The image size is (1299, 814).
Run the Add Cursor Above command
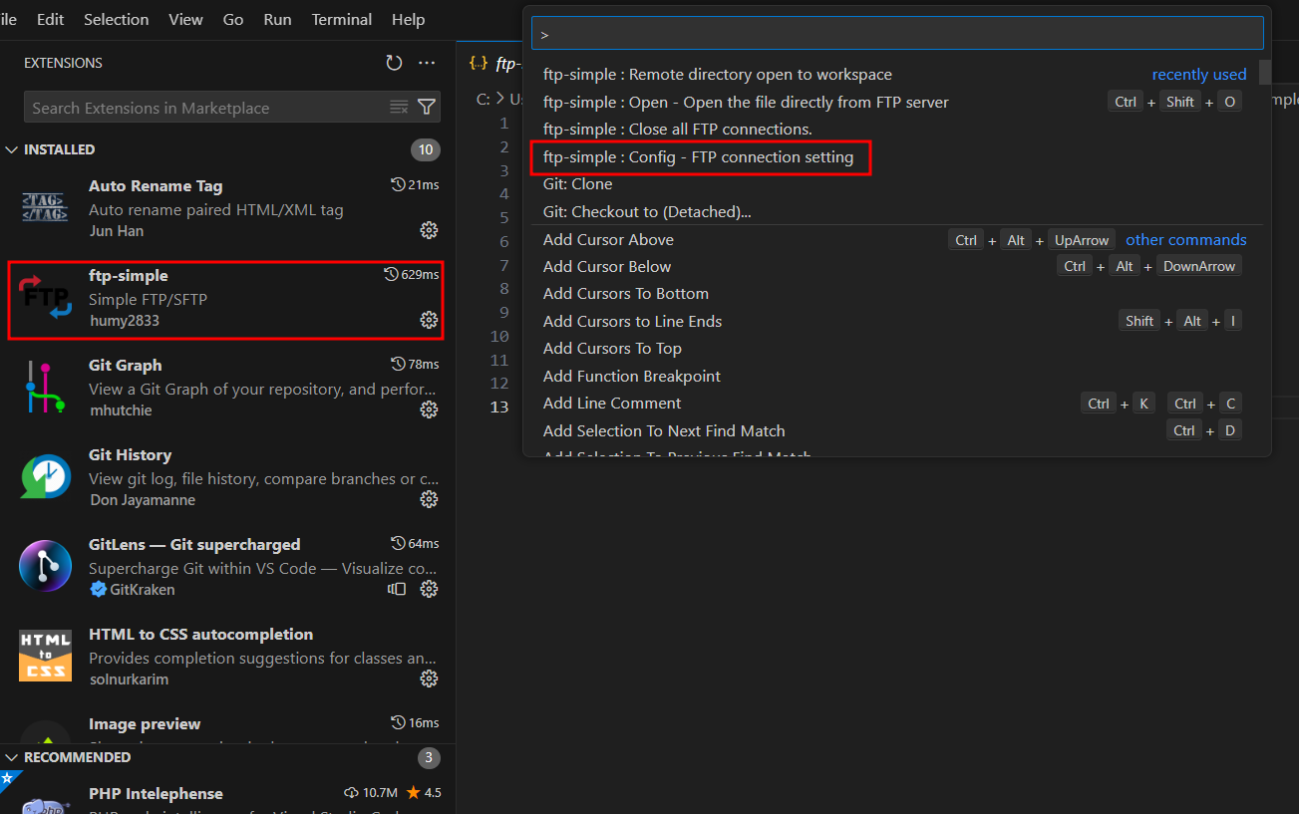click(x=897, y=239)
